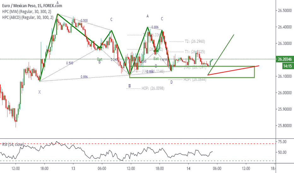Image resolution: width=294 pixels, height=173 pixels.
Task: Click the date label 14 on time axis
Action: tap(188, 169)
